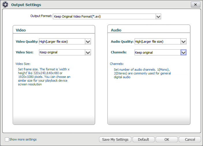This screenshot has width=203, height=146.
Task: Click the film reel app icon
Action: [x=5, y=5]
